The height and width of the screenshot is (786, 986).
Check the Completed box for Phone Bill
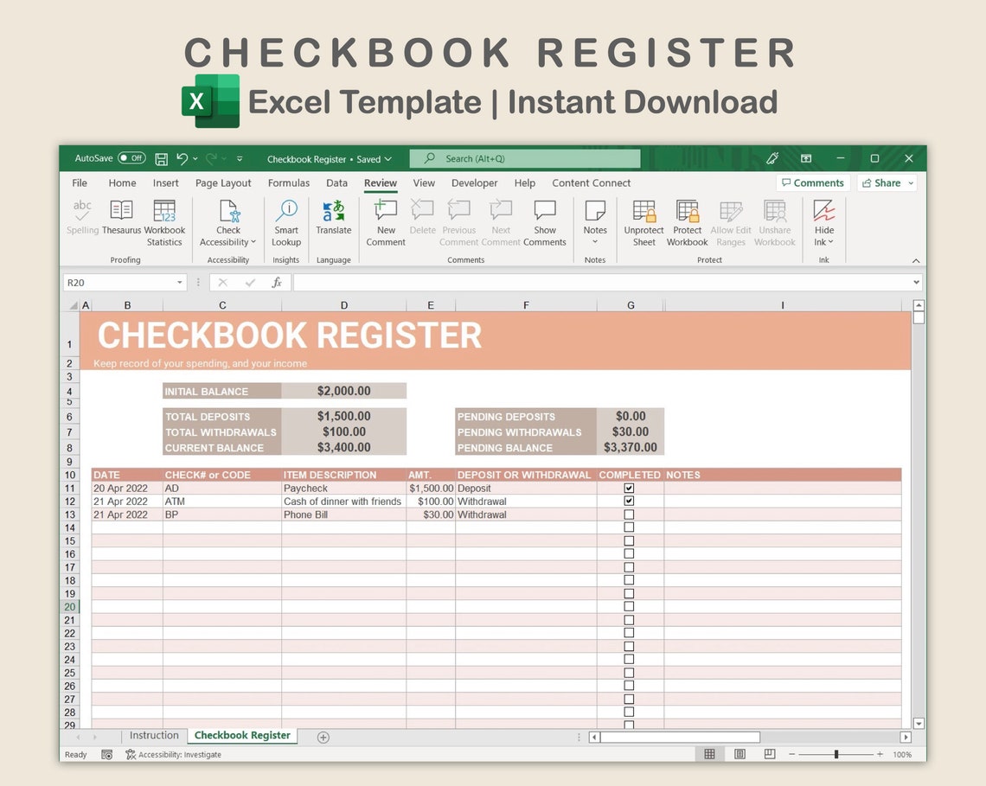[x=629, y=514]
